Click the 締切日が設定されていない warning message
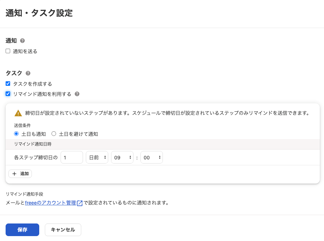 point(167,113)
